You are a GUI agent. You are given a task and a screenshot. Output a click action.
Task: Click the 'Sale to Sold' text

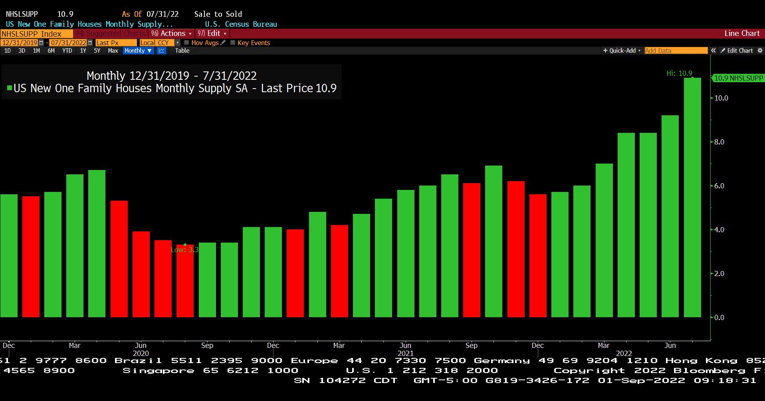point(218,14)
